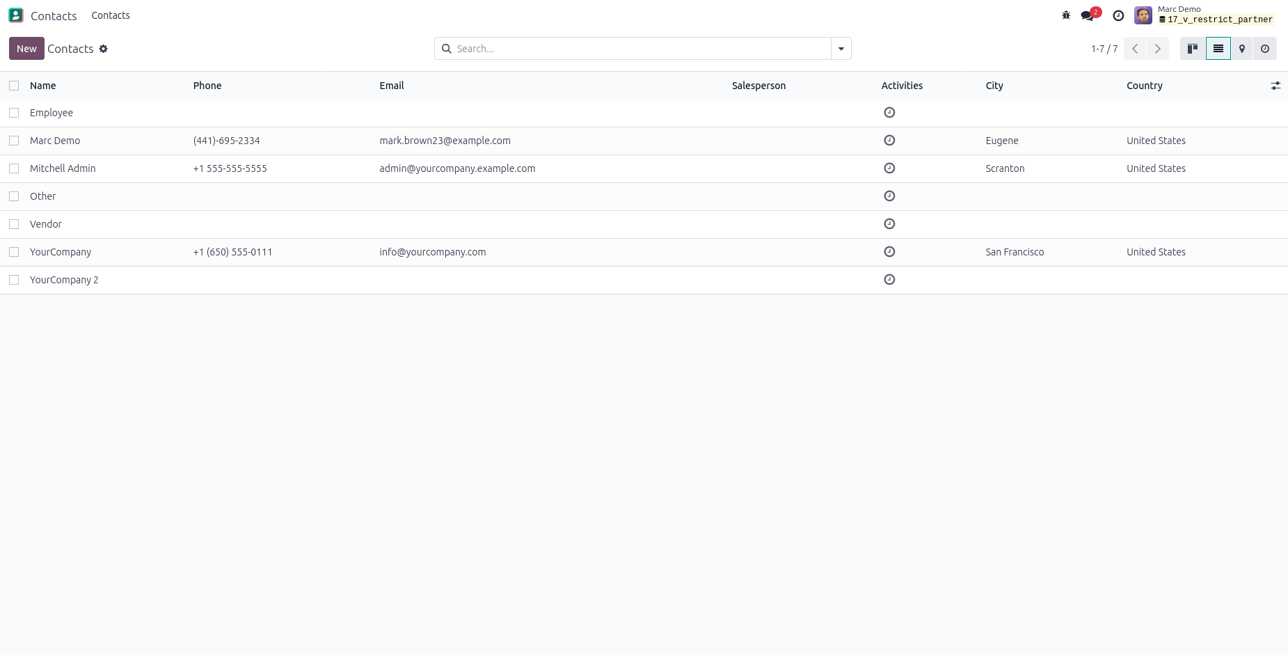Switch to Kanban view
This screenshot has width=1288, height=655.
1193,49
